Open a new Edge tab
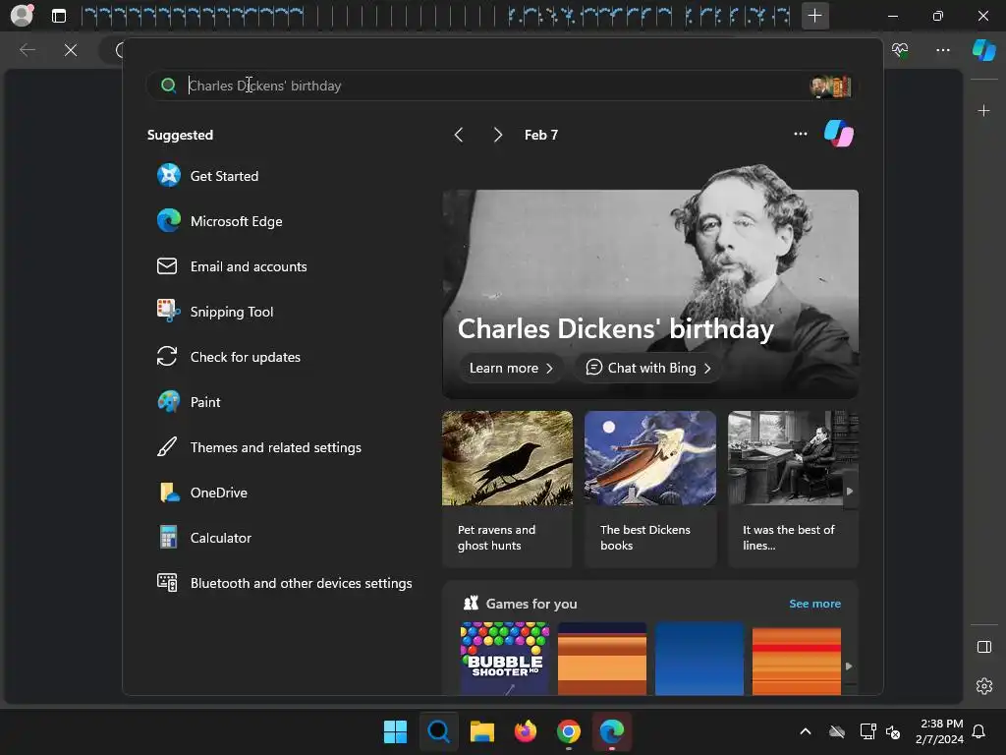This screenshot has height=755, width=1006. (814, 16)
